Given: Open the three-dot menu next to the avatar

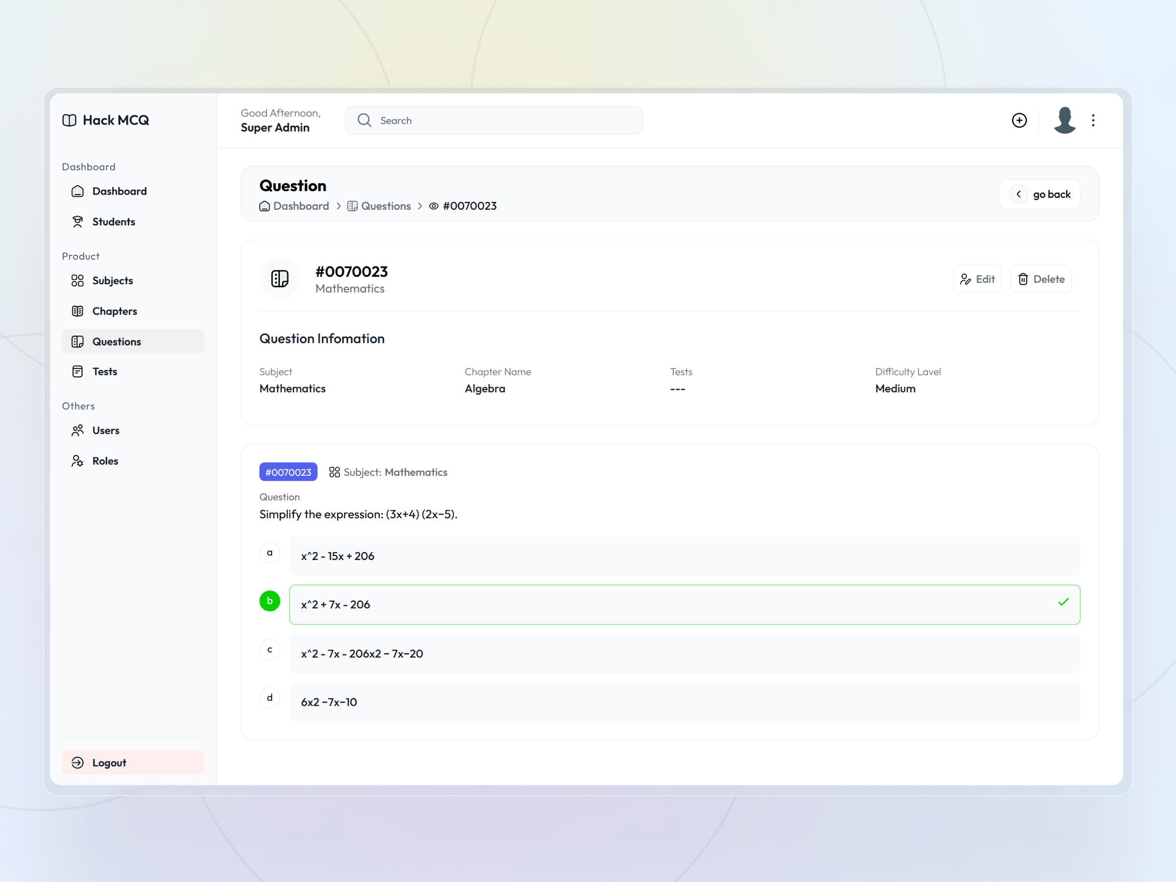Looking at the screenshot, I should [1093, 120].
